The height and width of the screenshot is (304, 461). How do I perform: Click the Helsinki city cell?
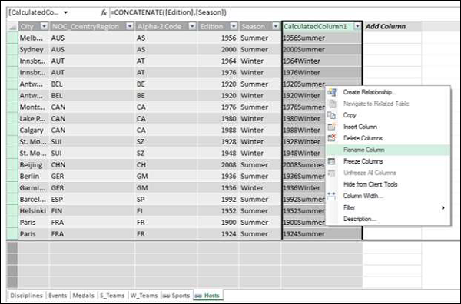(x=34, y=211)
